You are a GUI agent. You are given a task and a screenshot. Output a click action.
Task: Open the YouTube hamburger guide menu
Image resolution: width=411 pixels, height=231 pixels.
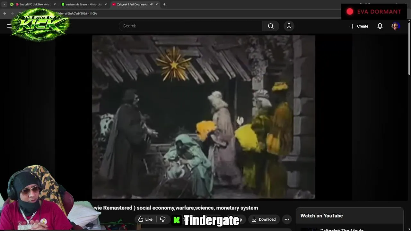(9, 26)
